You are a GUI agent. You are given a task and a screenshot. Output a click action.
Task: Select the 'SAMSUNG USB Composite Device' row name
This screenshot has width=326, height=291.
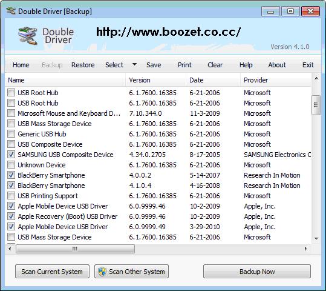point(65,155)
